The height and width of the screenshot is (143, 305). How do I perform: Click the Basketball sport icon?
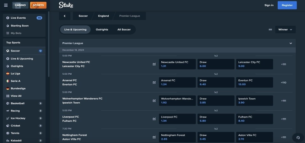[x=8, y=103]
